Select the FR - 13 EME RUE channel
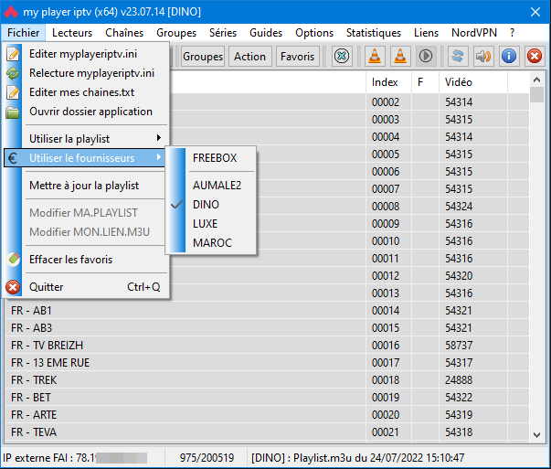 (x=267, y=363)
